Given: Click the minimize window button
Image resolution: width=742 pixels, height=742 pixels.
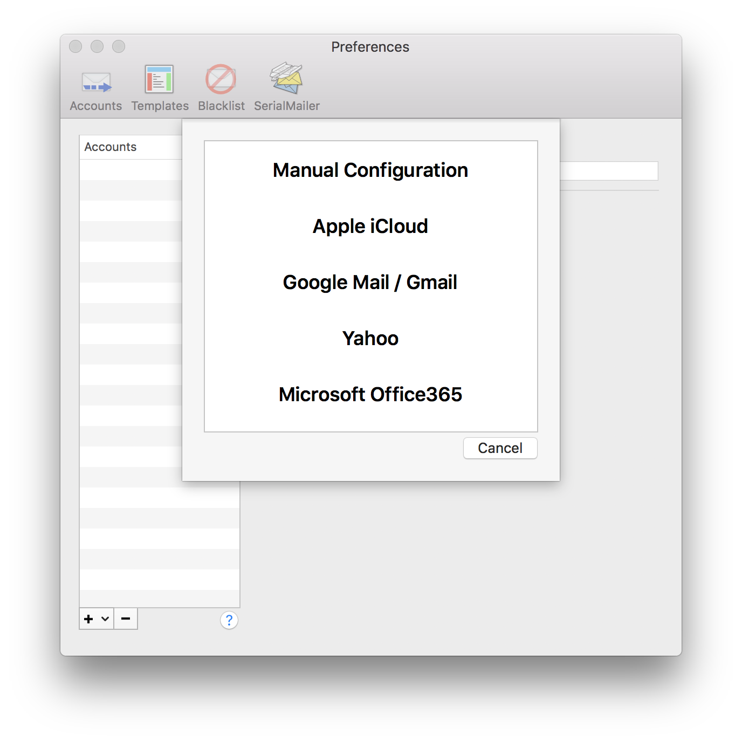Looking at the screenshot, I should click(x=97, y=46).
